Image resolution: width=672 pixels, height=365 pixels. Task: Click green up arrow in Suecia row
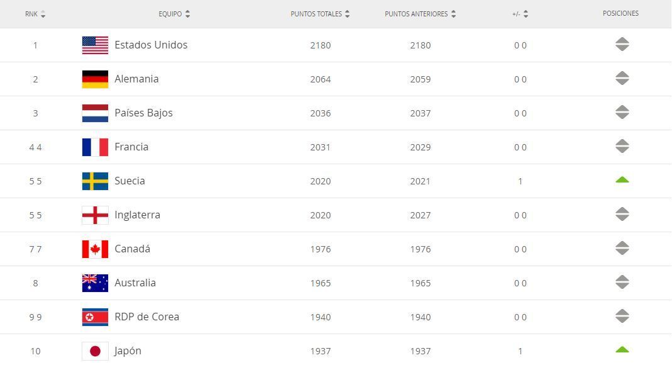coord(622,180)
